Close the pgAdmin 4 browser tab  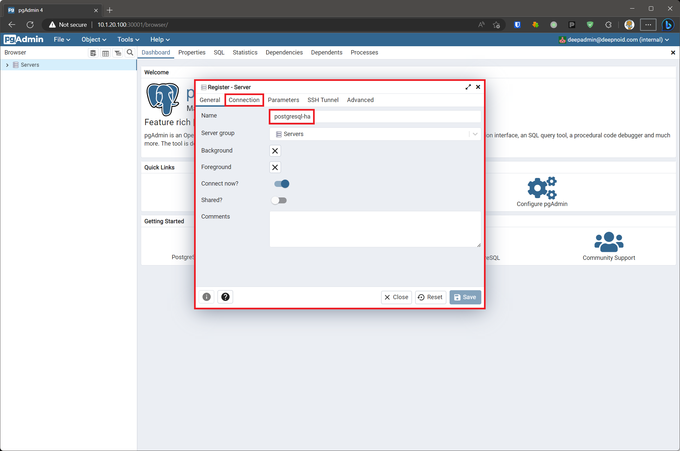tap(96, 10)
